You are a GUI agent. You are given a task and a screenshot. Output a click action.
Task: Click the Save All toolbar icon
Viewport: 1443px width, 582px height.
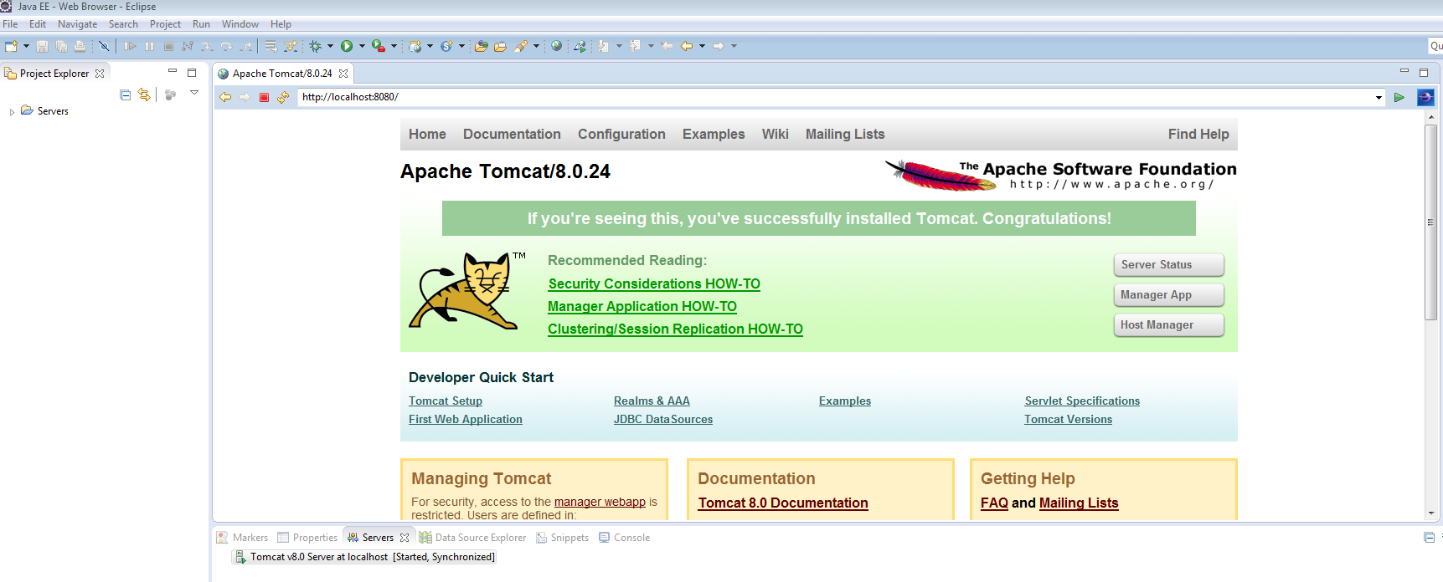pyautogui.click(x=61, y=46)
